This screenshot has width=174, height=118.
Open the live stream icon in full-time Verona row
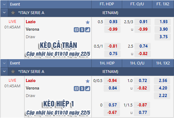76,30
